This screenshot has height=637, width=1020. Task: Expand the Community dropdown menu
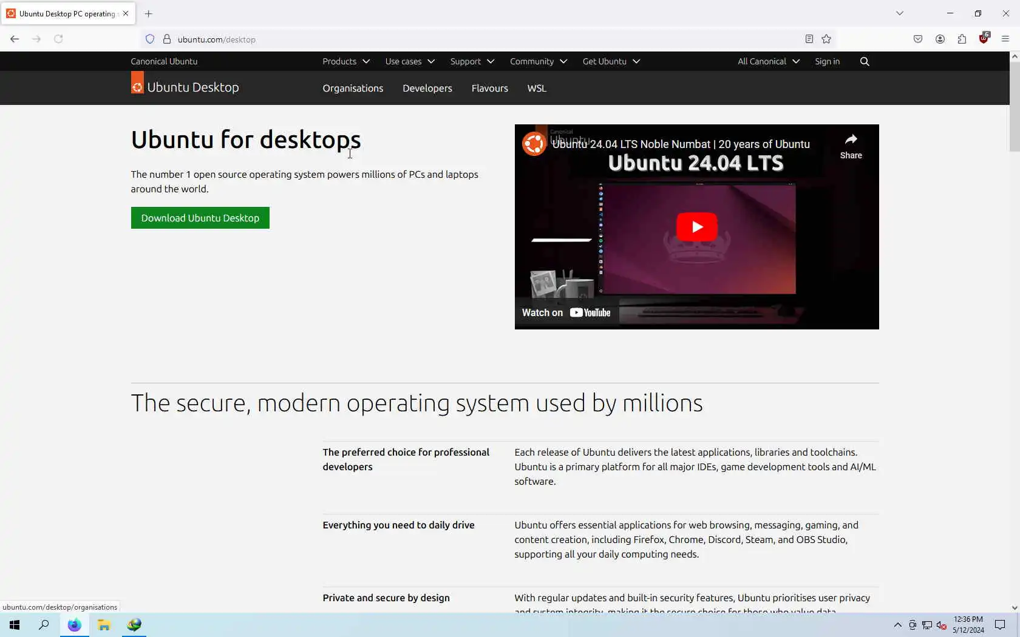tap(539, 61)
